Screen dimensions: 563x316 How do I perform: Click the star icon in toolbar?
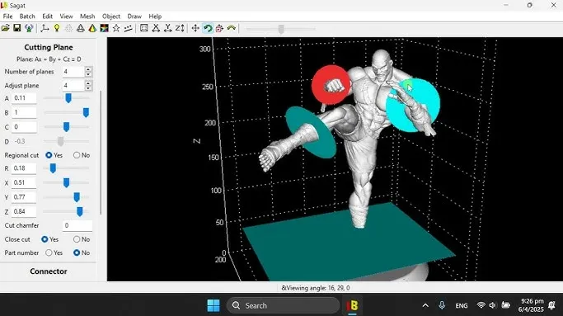(116, 28)
